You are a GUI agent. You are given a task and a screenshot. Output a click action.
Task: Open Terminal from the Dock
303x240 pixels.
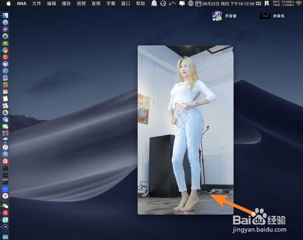click(x=5, y=168)
